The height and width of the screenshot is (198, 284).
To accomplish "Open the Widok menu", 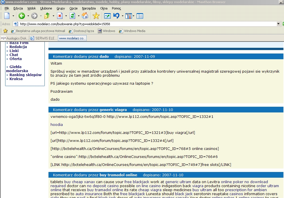I will click(x=32, y=8).
